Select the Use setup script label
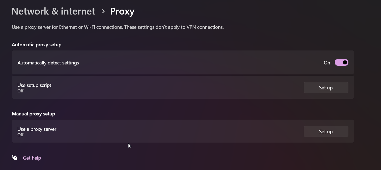This screenshot has height=170, width=381. coord(35,85)
